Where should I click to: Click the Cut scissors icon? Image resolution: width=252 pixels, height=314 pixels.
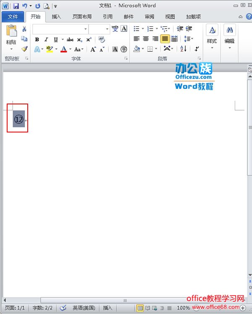click(x=24, y=29)
